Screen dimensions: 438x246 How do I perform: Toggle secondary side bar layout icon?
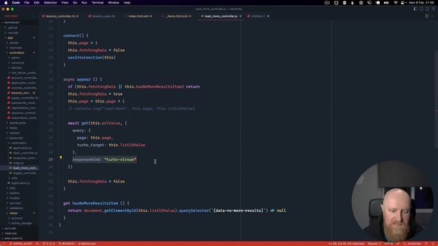click(427, 9)
